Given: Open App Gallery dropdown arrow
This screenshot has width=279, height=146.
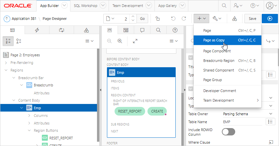Looking at the screenshot, I should pyautogui.click(x=182, y=6).
